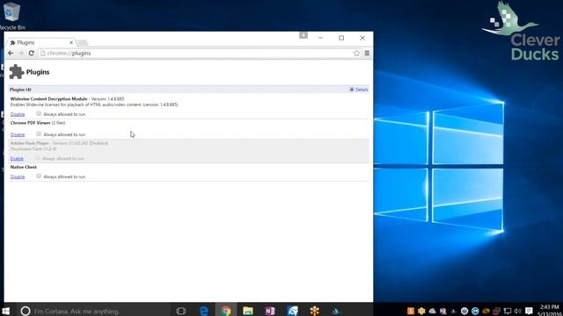Click the puzzle piece Plugins icon
The height and width of the screenshot is (316, 563).
point(16,72)
